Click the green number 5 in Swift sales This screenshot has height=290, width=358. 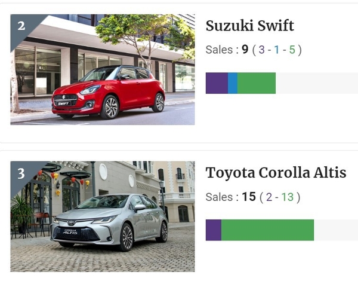click(292, 50)
